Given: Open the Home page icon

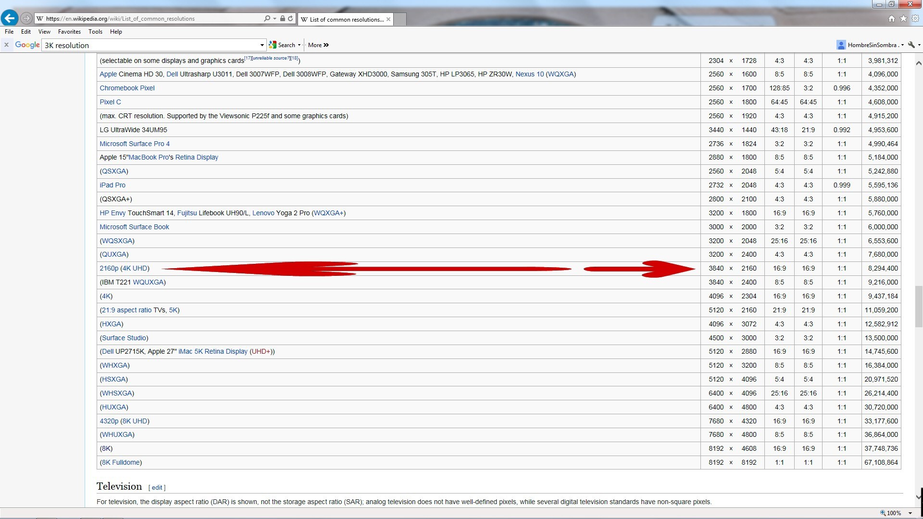Looking at the screenshot, I should 892,19.
